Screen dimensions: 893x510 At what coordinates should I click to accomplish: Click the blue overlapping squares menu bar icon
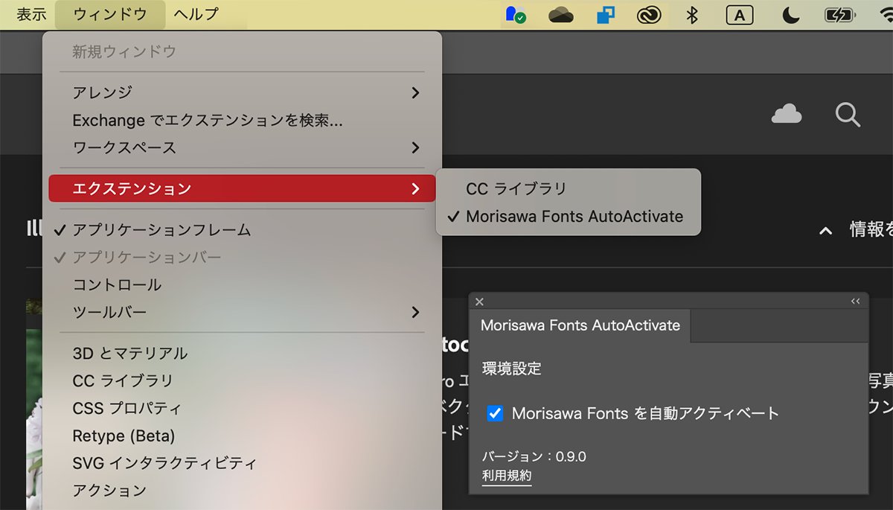(606, 14)
